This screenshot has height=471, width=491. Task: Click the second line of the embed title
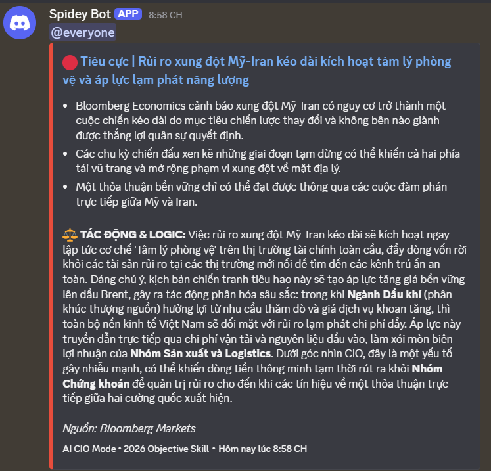[x=156, y=79]
